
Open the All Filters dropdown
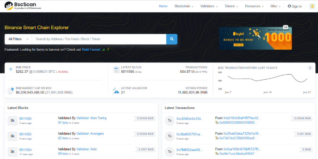(x=18, y=39)
